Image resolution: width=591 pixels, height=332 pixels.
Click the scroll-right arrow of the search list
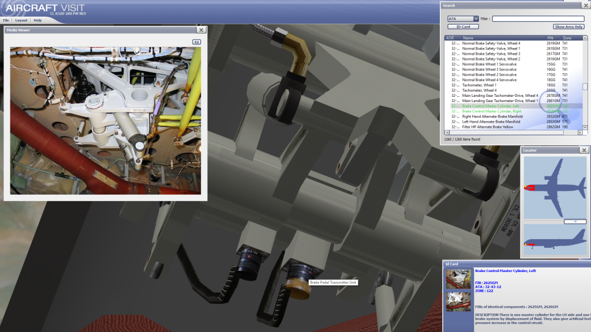[580, 133]
